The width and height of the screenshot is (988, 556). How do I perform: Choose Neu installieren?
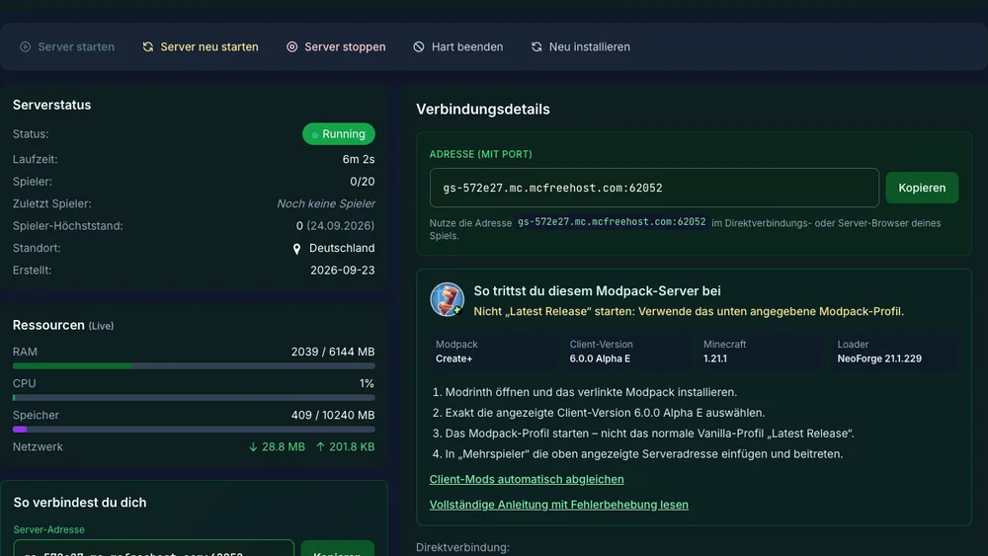[580, 46]
